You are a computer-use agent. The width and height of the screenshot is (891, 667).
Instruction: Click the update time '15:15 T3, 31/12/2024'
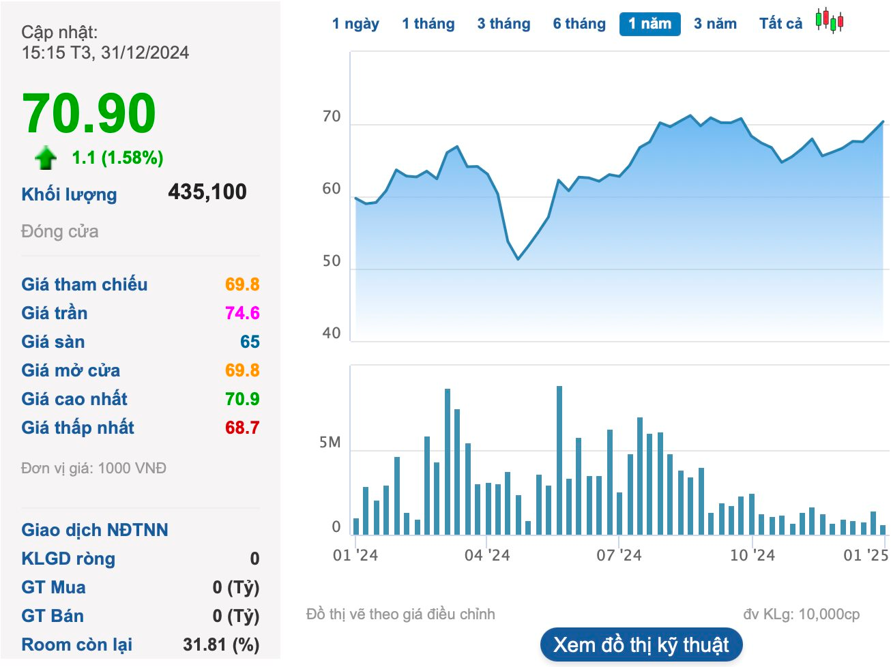[105, 53]
